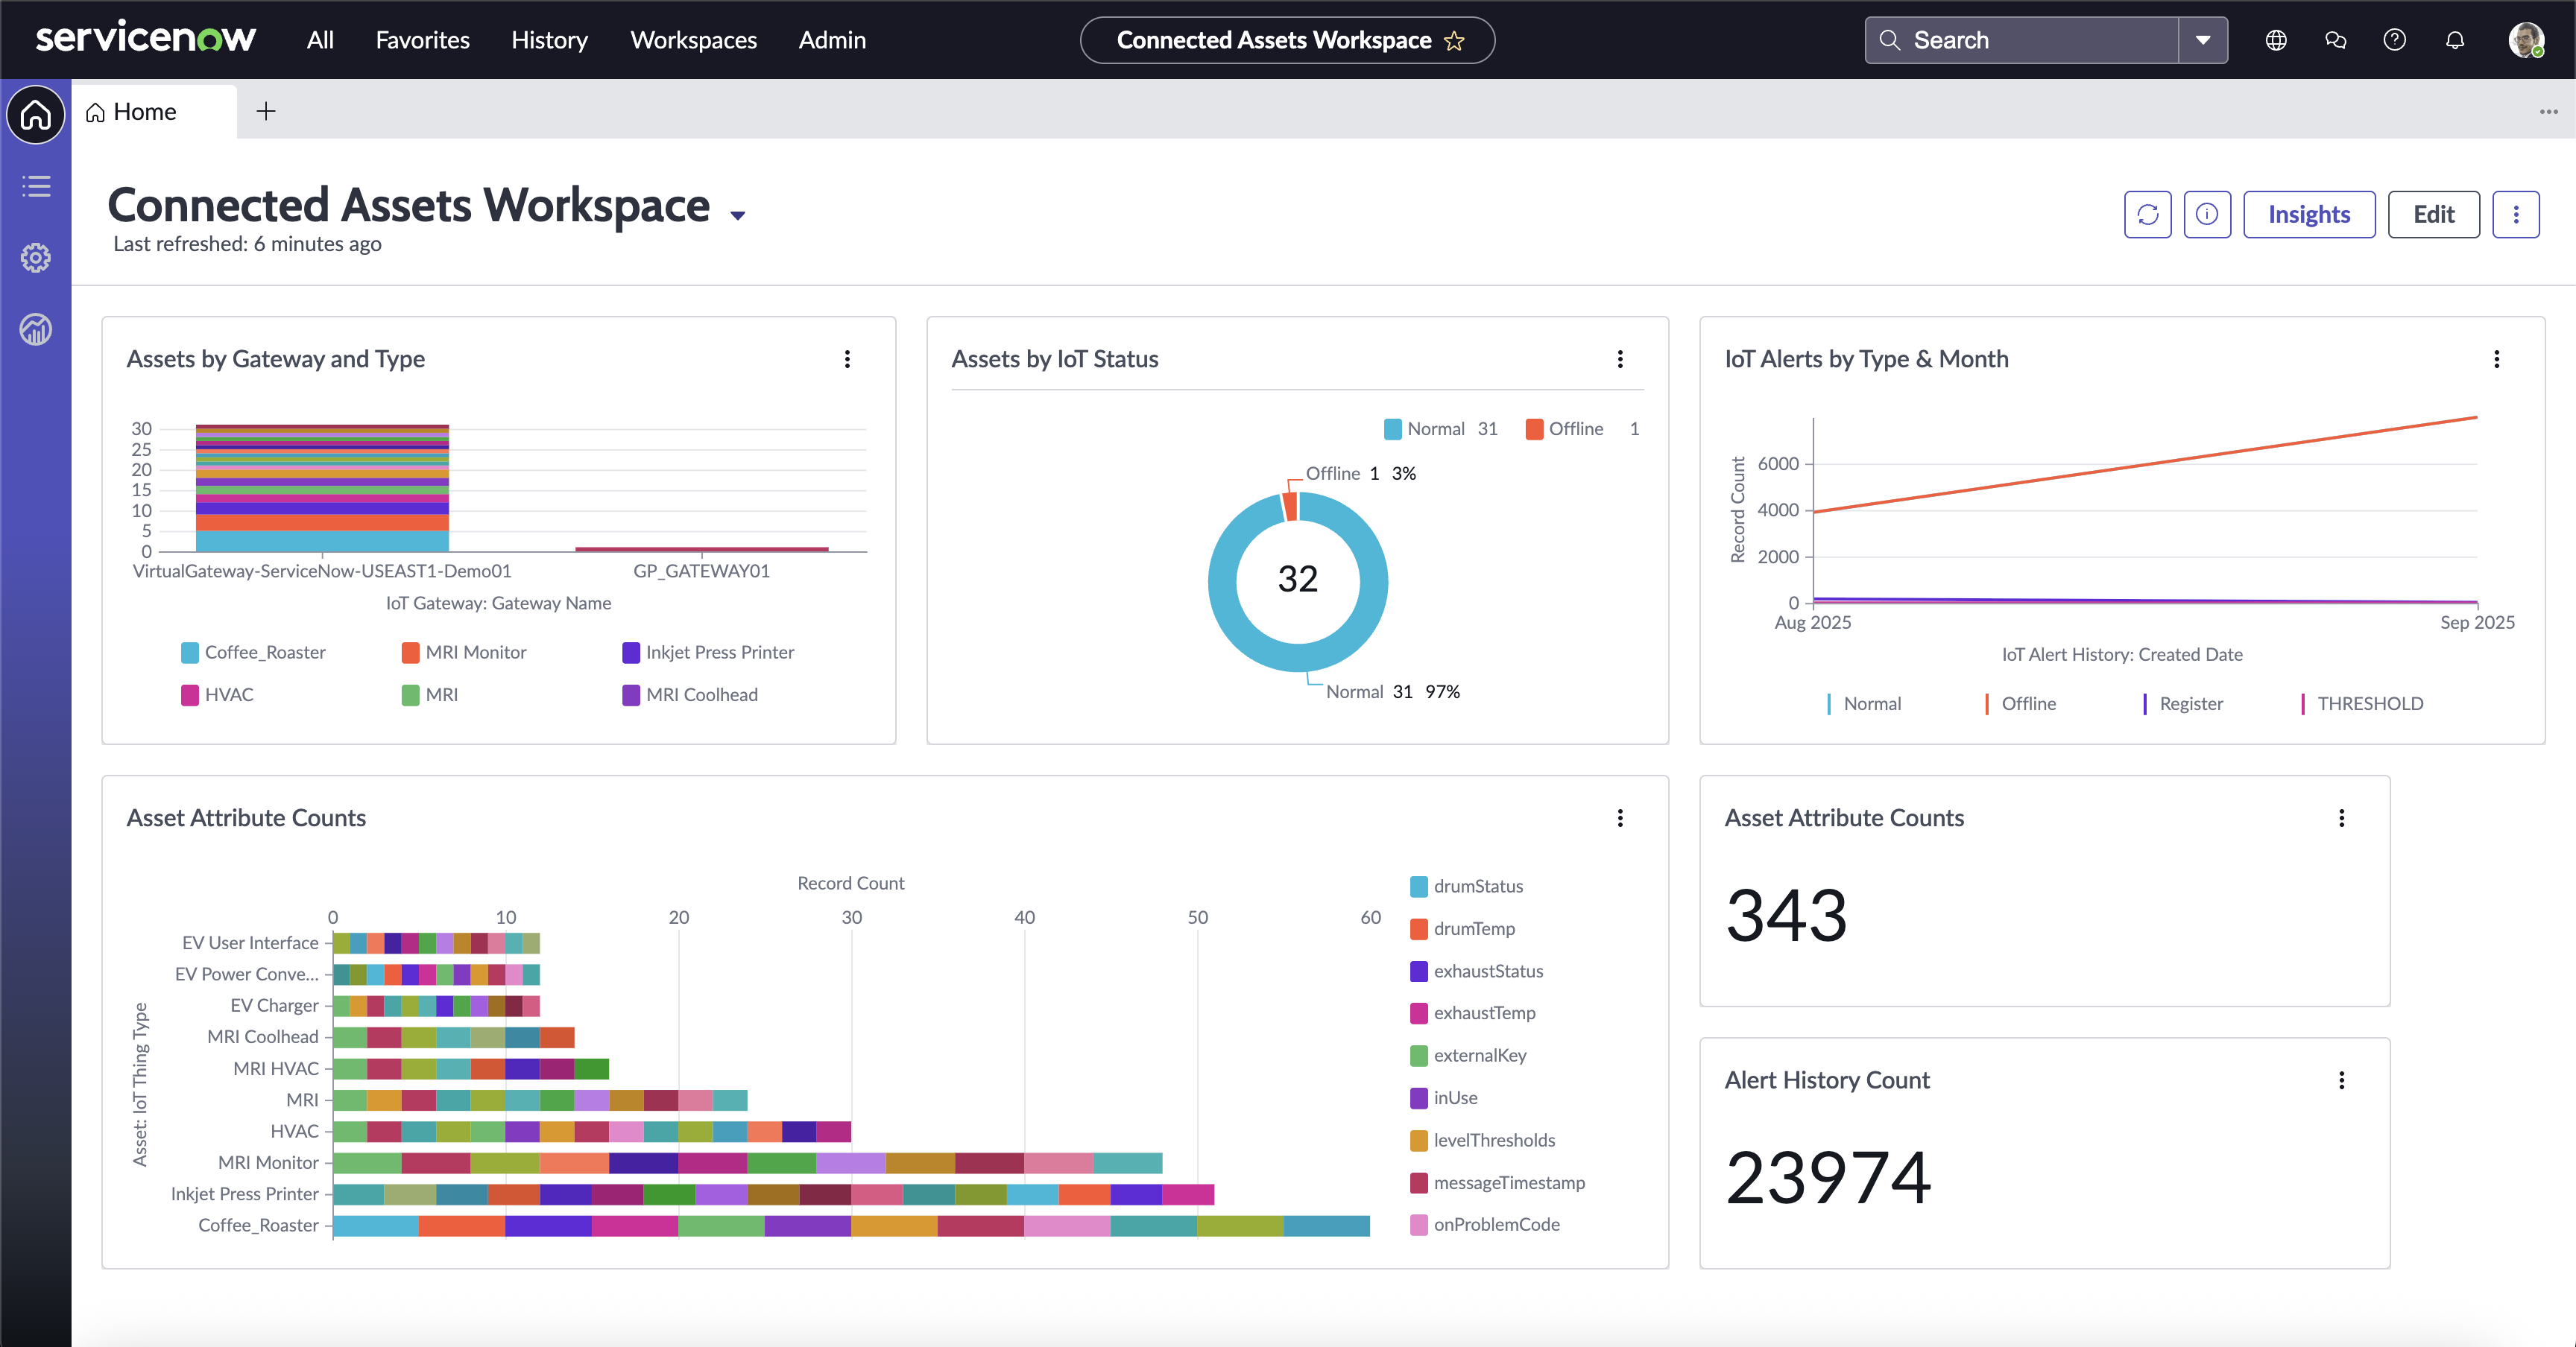2576x1347 pixels.
Task: Open the user profile avatar
Action: click(2526, 40)
